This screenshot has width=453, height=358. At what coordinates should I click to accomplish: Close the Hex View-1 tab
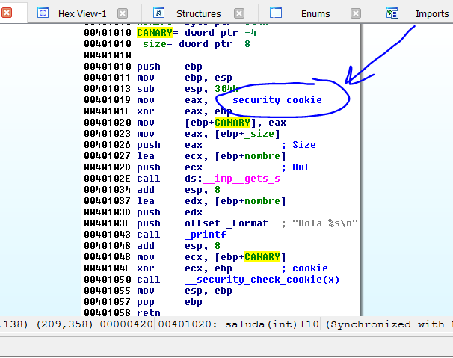click(123, 13)
